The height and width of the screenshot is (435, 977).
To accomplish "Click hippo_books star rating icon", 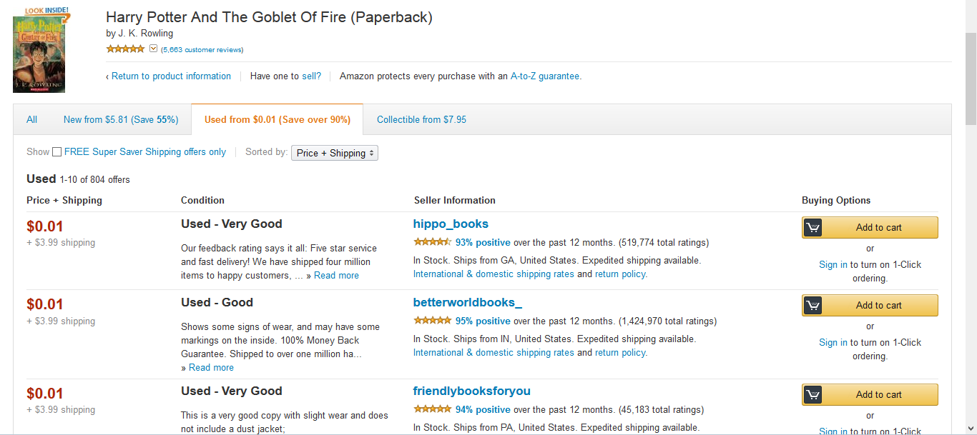I will click(x=432, y=242).
